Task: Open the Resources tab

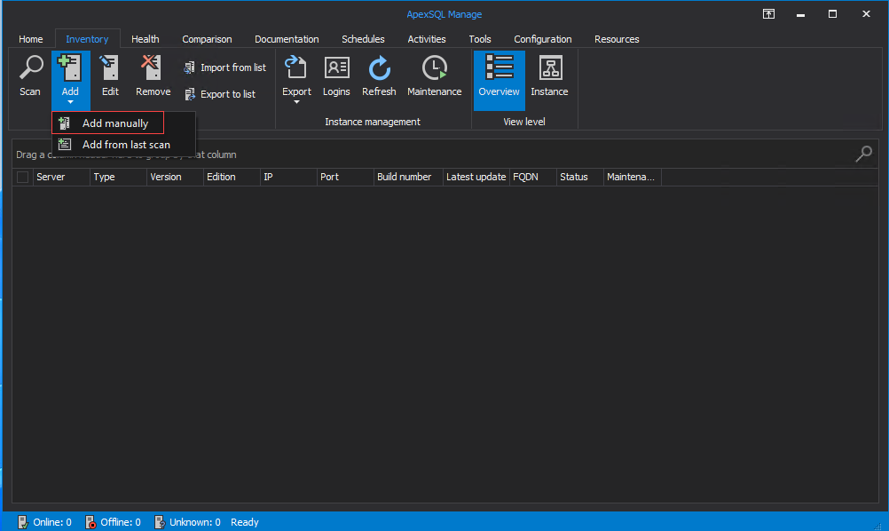Action: (617, 39)
